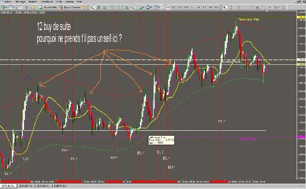
Task: Open the Fichier menu
Action: pyautogui.click(x=8, y=2)
